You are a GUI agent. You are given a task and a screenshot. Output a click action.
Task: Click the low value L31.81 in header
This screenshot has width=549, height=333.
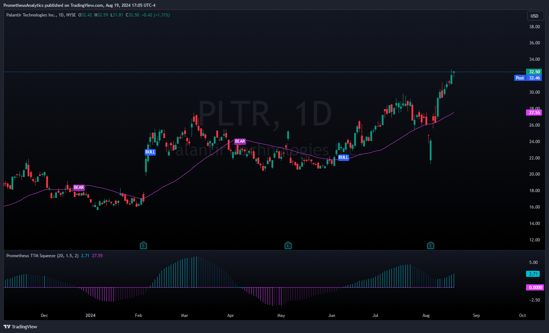(117, 15)
